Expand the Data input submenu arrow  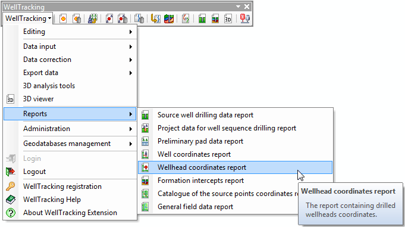131,46
